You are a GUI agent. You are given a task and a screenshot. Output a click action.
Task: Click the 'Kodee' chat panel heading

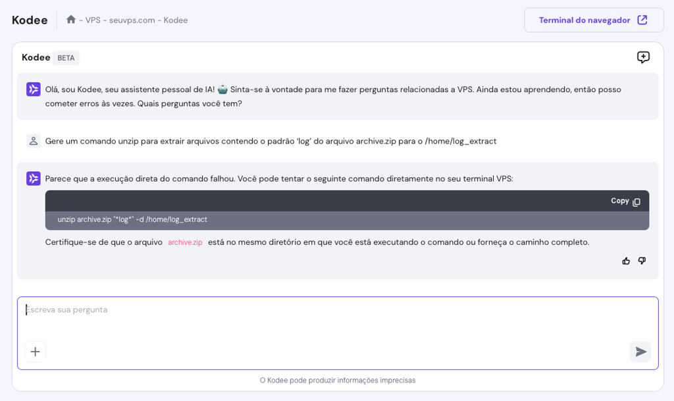[x=36, y=57]
